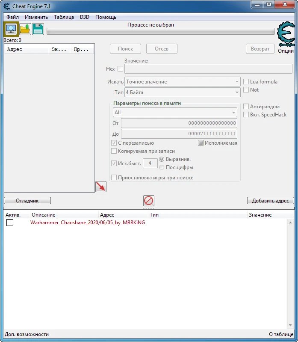The image size is (298, 342).
Task: Open the All memory region dropdown
Action: coord(175,113)
